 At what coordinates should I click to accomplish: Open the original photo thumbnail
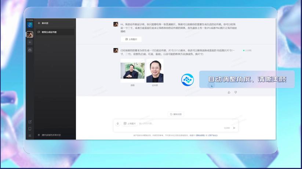coord(132,71)
